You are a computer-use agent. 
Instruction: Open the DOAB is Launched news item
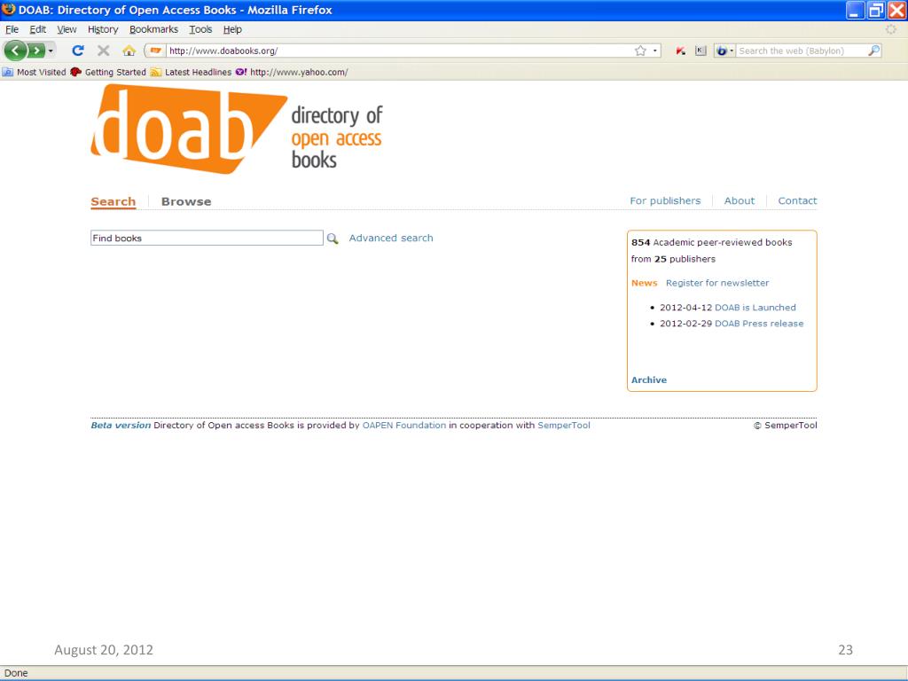tap(755, 308)
